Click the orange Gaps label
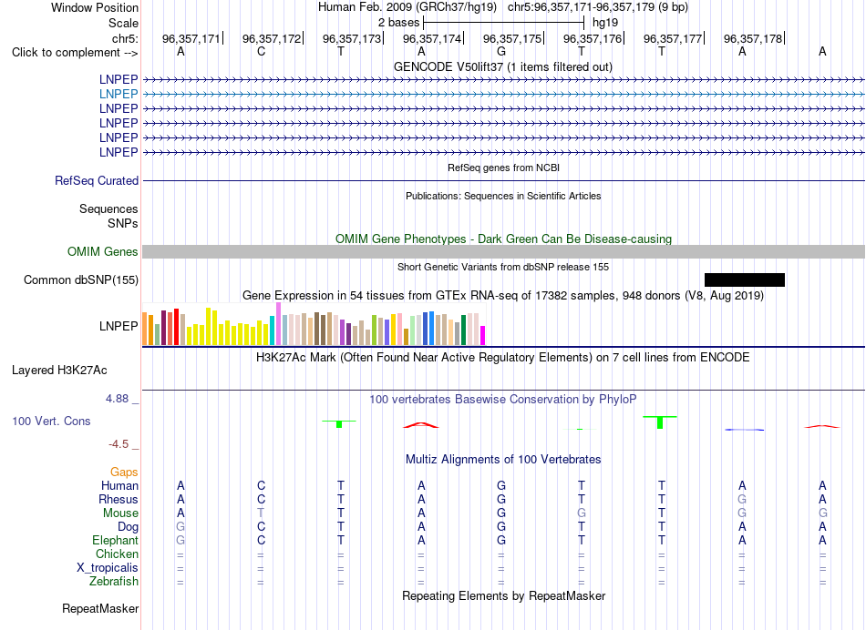Image resolution: width=866 pixels, height=630 pixels. [x=124, y=472]
